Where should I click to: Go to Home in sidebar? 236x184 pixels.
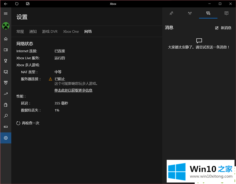point(6,39)
